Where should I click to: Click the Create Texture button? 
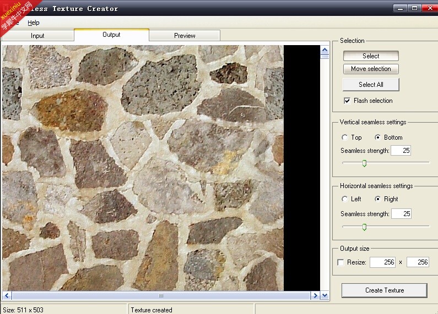(x=385, y=290)
